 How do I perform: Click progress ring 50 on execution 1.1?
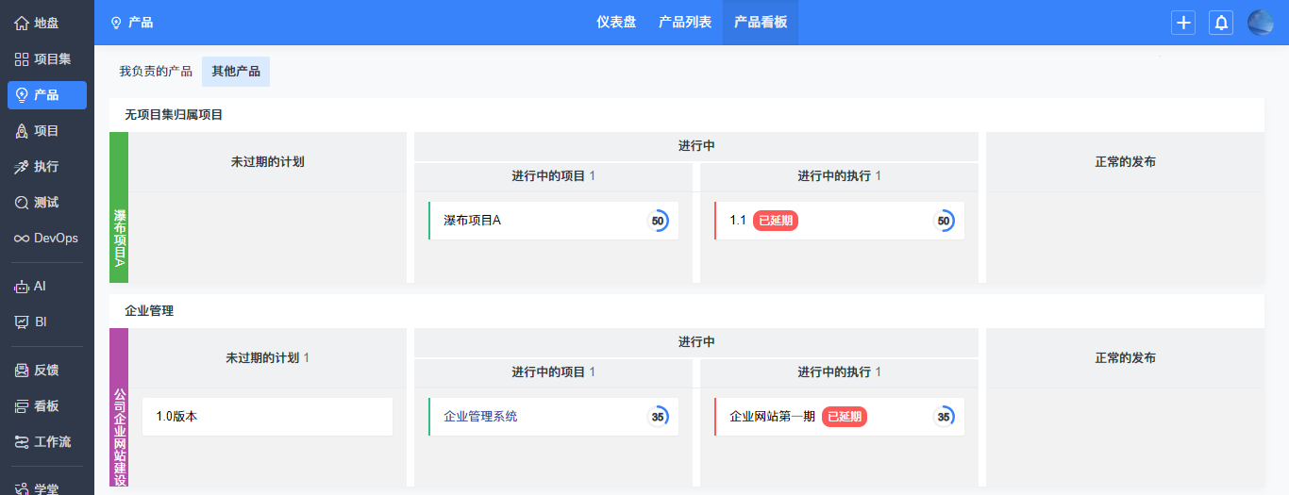click(x=944, y=221)
